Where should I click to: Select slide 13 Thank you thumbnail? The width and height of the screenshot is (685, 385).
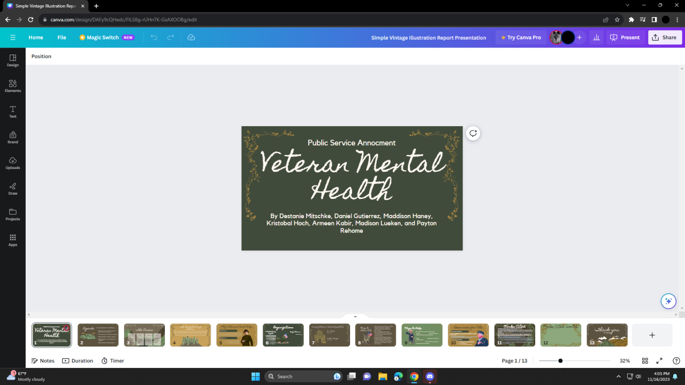(607, 335)
